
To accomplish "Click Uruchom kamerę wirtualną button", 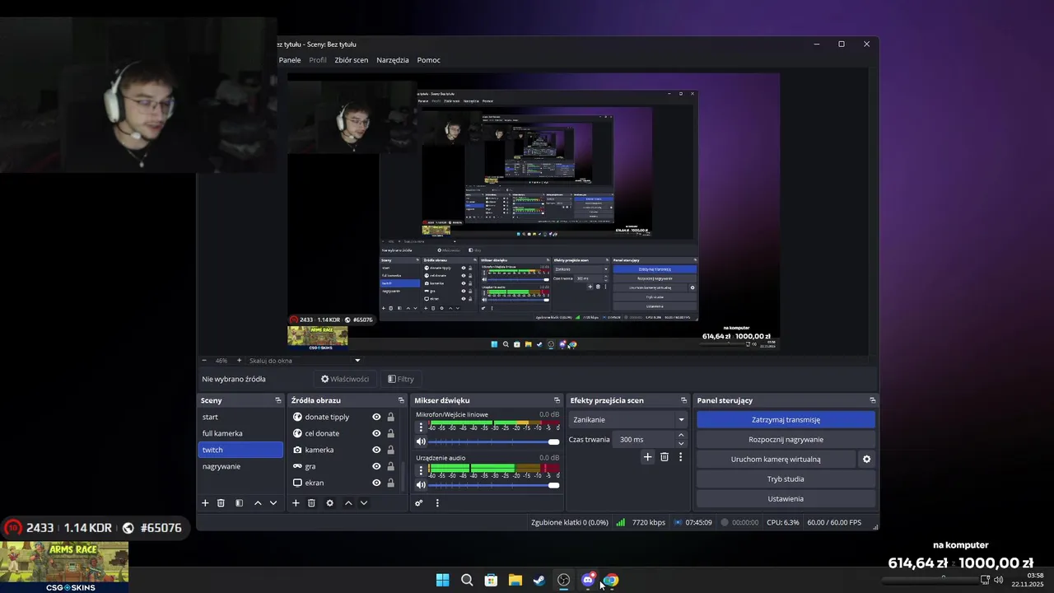I will (x=776, y=459).
